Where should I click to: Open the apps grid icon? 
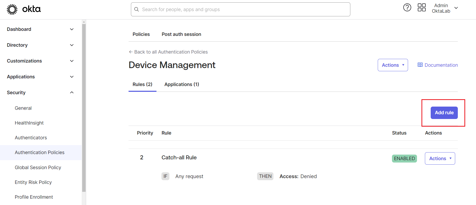(421, 8)
